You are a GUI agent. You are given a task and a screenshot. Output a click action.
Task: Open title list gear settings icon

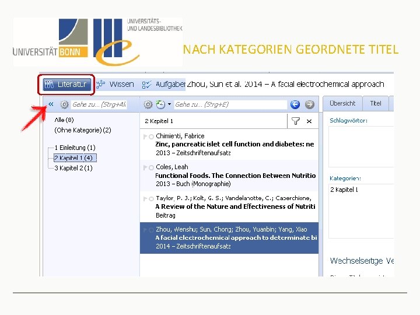click(148, 104)
